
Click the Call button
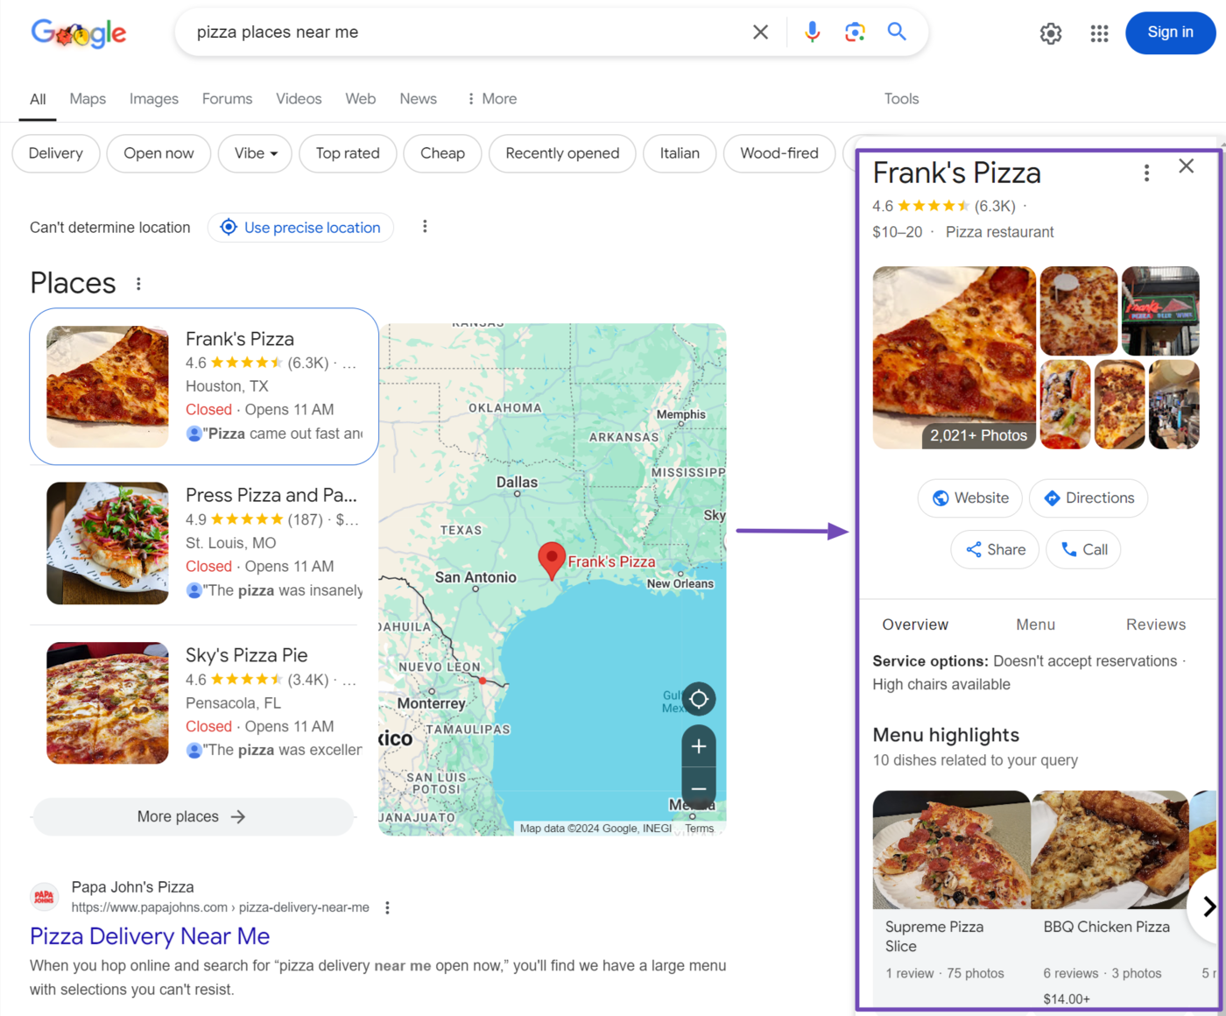1083,549
